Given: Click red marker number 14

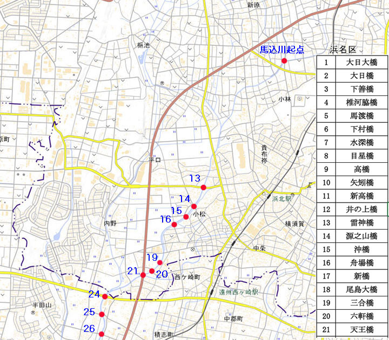Looking at the screenshot, I should coord(194,206).
